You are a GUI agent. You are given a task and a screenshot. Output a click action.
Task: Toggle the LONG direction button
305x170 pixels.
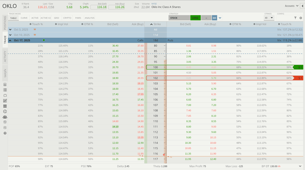coord(195,18)
